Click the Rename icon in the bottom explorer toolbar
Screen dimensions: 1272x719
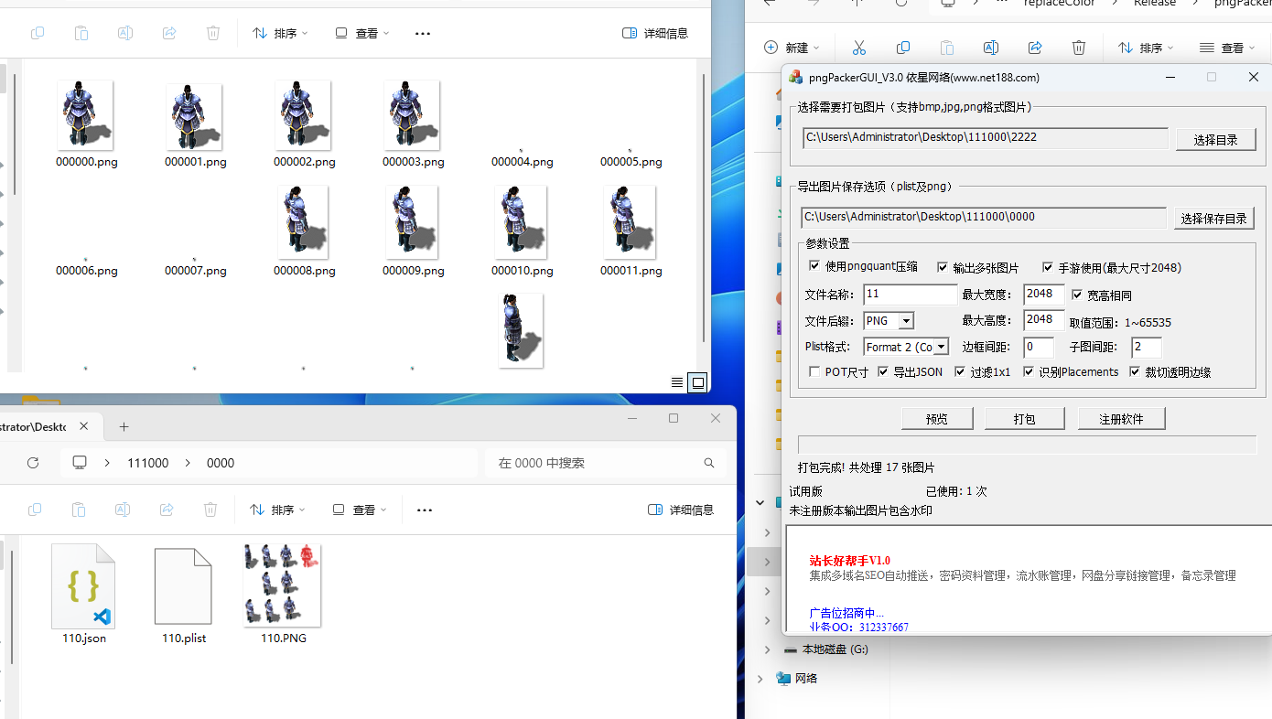point(122,510)
